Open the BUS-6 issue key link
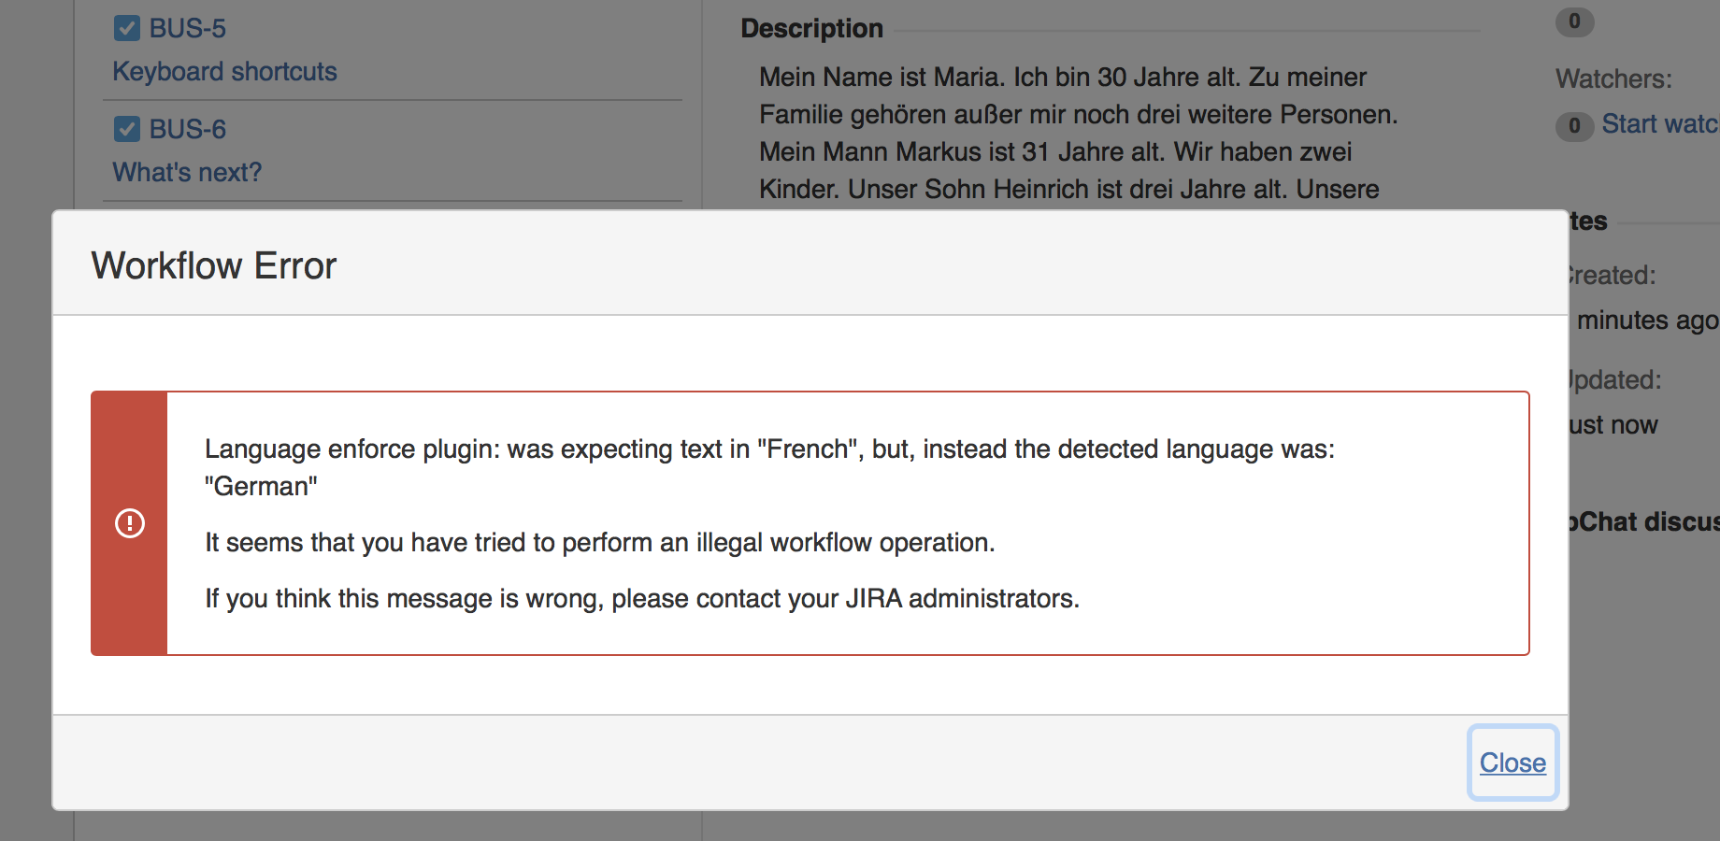The height and width of the screenshot is (841, 1720). pos(188,129)
